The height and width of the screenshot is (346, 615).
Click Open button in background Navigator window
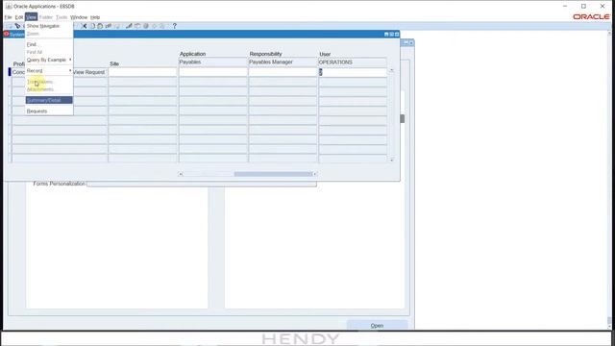point(377,325)
